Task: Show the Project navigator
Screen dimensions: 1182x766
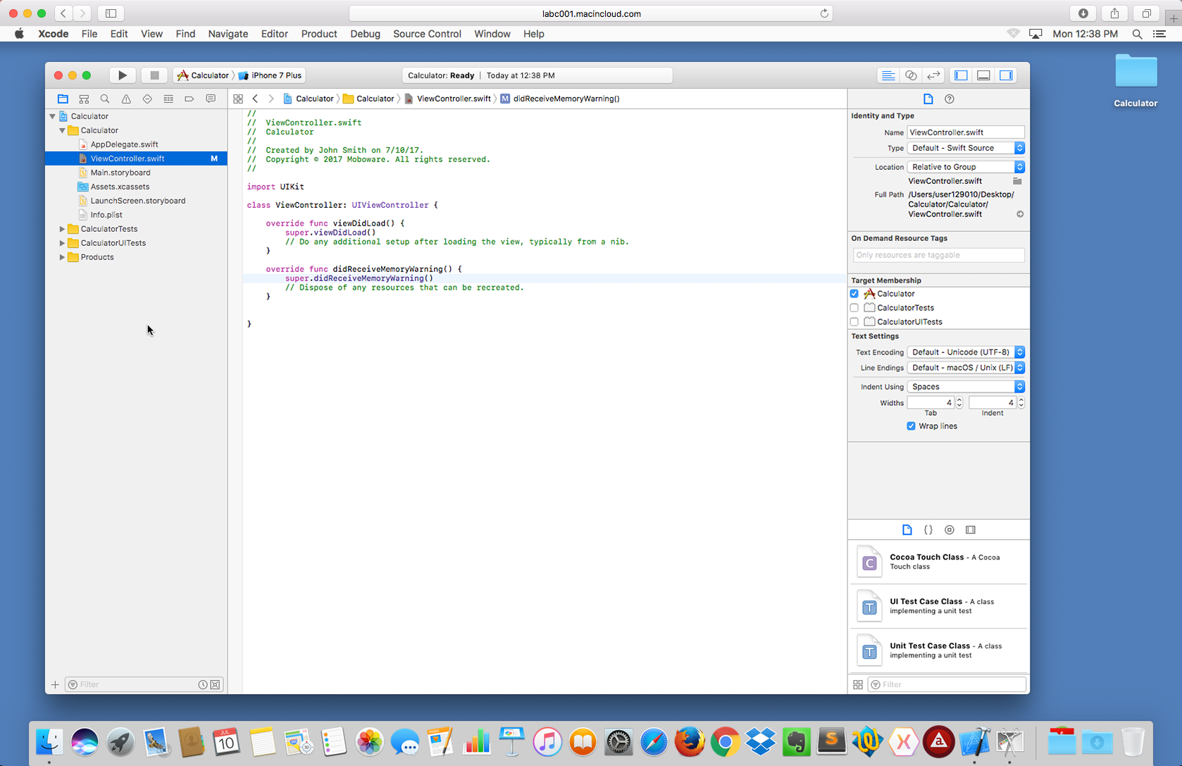Action: click(x=63, y=99)
